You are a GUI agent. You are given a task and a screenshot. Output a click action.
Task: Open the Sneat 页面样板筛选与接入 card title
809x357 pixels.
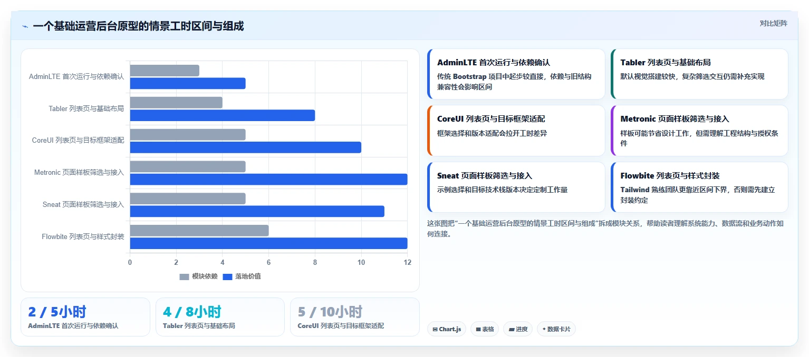(x=485, y=176)
